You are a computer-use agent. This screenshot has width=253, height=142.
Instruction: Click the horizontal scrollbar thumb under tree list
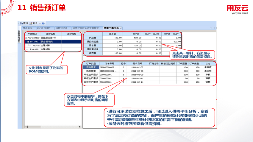34,127
